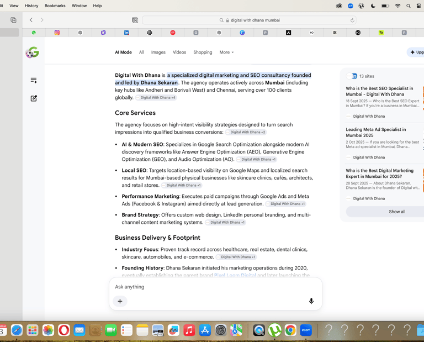Expand the More search filter dropdown
The height and width of the screenshot is (342, 424).
click(226, 52)
